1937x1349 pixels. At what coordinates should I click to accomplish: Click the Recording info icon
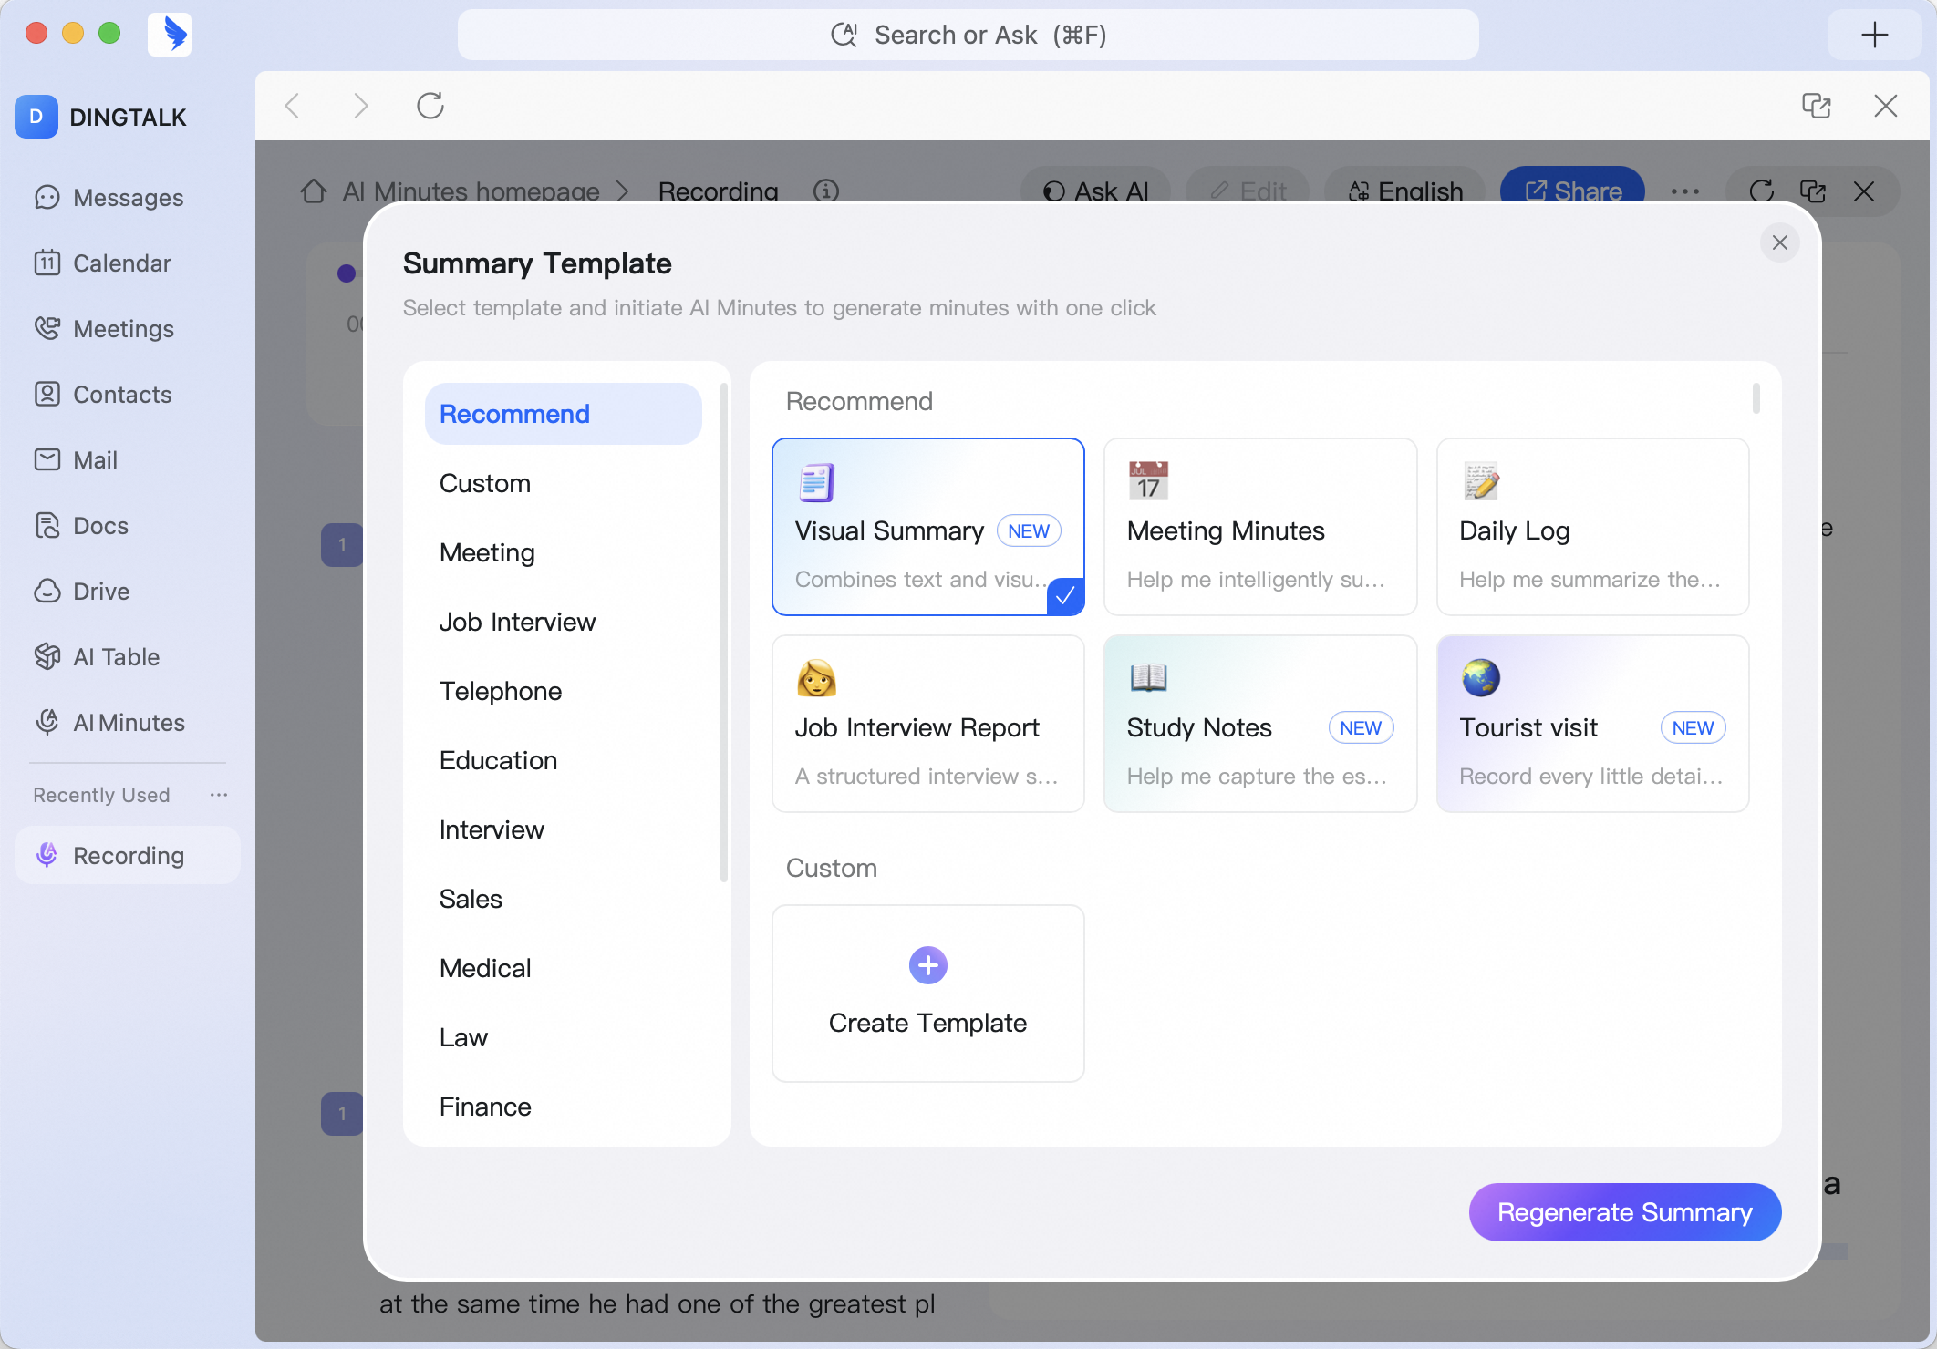click(x=826, y=191)
